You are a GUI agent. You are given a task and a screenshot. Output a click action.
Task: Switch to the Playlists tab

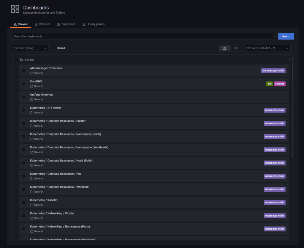(x=42, y=24)
